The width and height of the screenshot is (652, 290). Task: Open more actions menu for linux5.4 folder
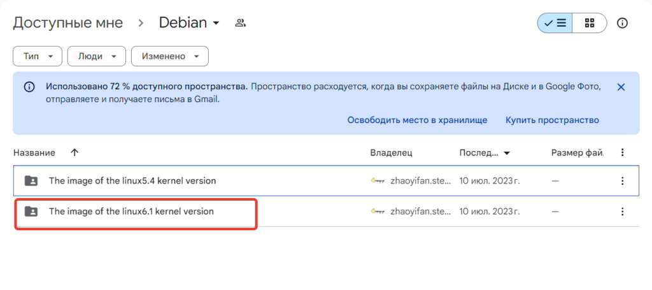(x=623, y=181)
